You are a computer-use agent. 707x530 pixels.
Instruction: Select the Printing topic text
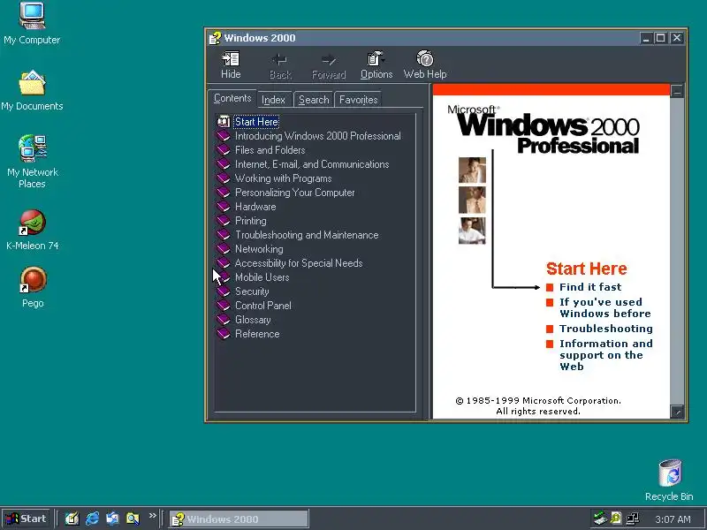click(251, 221)
